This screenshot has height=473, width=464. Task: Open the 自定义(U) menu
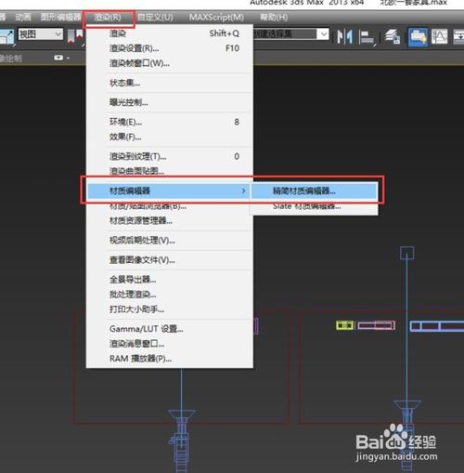[x=155, y=17]
